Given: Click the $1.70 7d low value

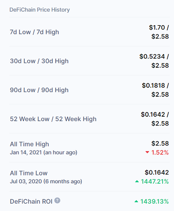Looking at the screenshot, I should (157, 27).
